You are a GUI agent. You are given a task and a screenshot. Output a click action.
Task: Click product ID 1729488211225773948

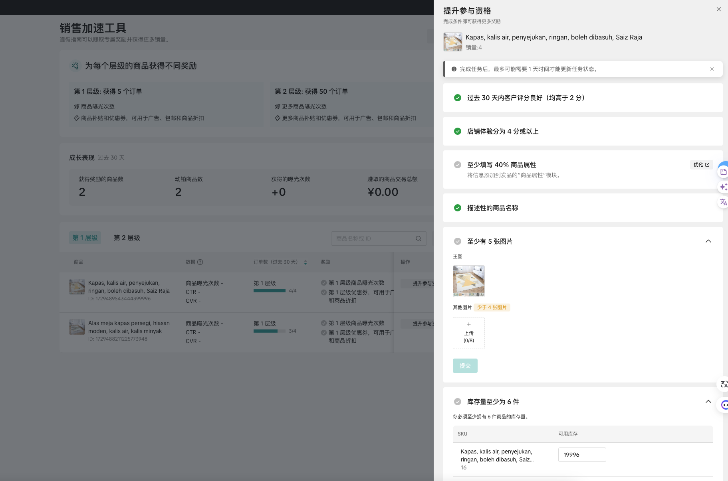pyautogui.click(x=118, y=339)
